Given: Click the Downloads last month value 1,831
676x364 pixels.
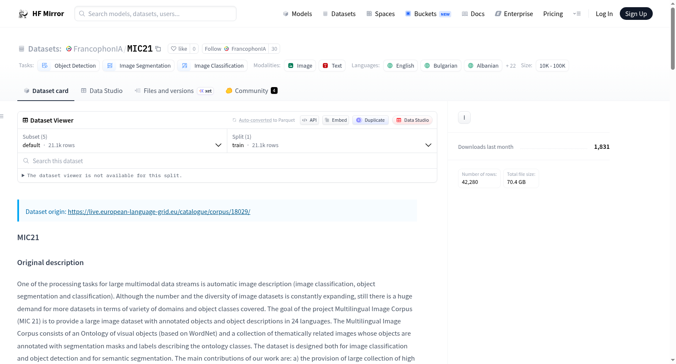Looking at the screenshot, I should coord(602,147).
